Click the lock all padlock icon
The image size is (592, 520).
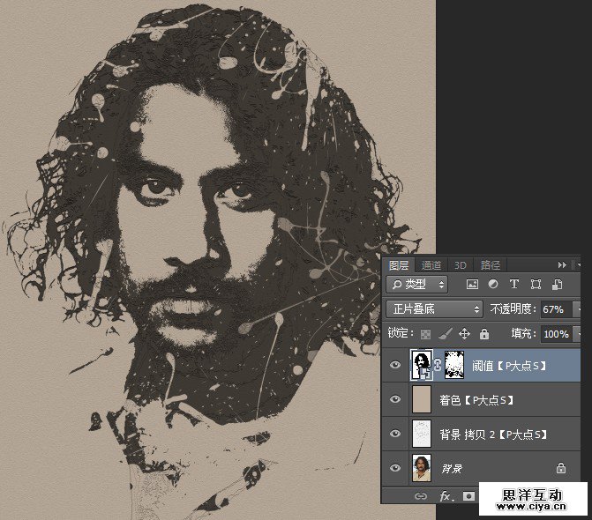coord(483,334)
